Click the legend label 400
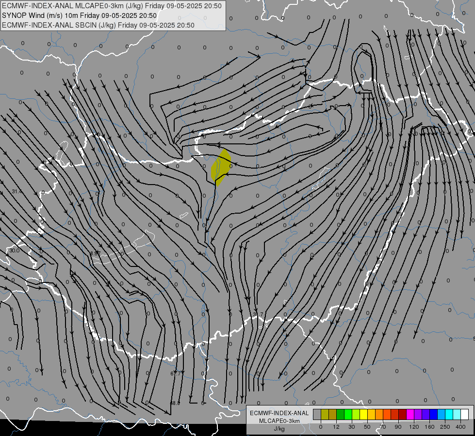 460,427
